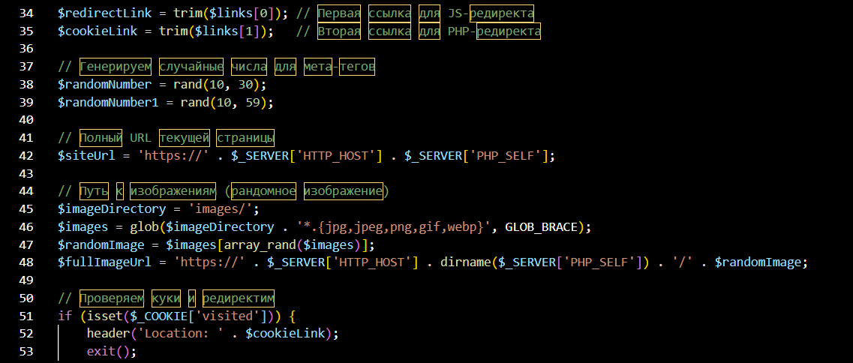Click the 'Location: ' string

tap(180, 333)
